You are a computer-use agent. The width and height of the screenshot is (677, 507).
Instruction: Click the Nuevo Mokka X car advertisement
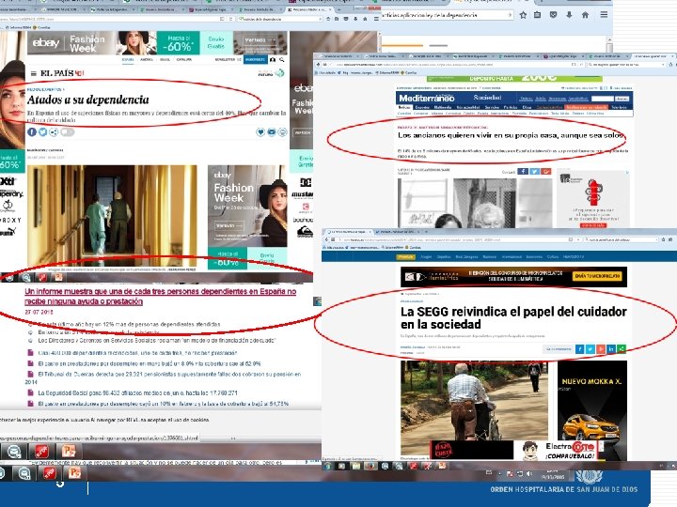(x=592, y=401)
